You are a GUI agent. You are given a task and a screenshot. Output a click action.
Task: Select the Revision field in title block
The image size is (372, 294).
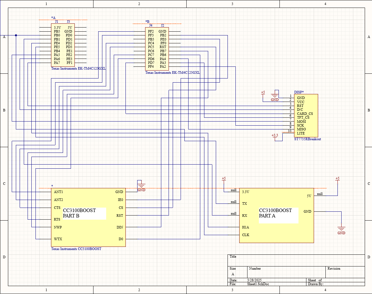345,272
